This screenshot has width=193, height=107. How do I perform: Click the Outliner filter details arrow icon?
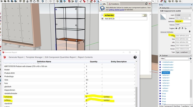click(x=190, y=59)
